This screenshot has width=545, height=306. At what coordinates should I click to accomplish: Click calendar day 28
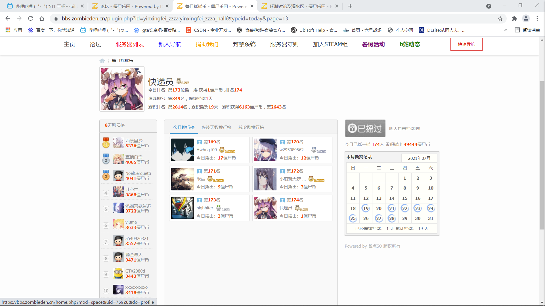click(392, 218)
